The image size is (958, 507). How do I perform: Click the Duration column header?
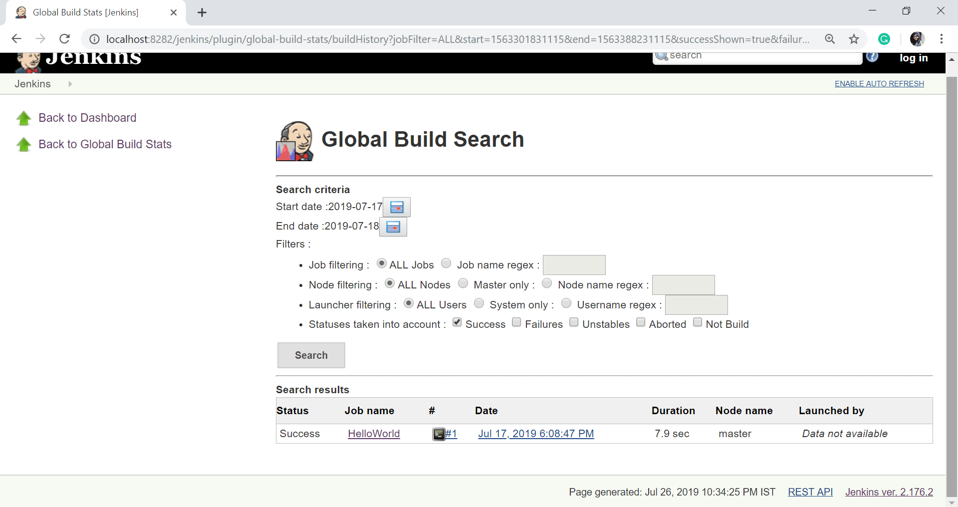coord(673,411)
